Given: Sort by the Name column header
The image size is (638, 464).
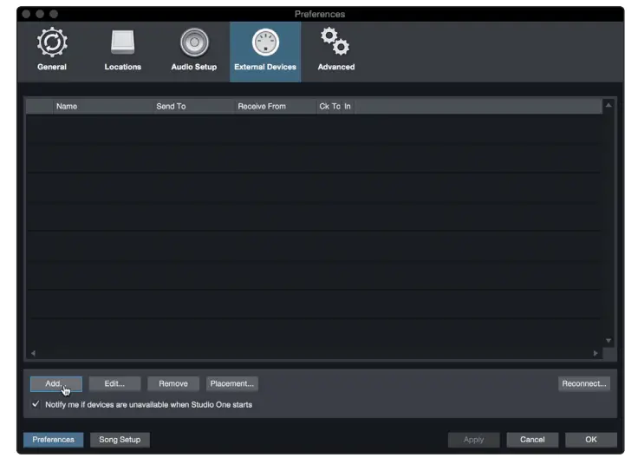Looking at the screenshot, I should pos(102,106).
